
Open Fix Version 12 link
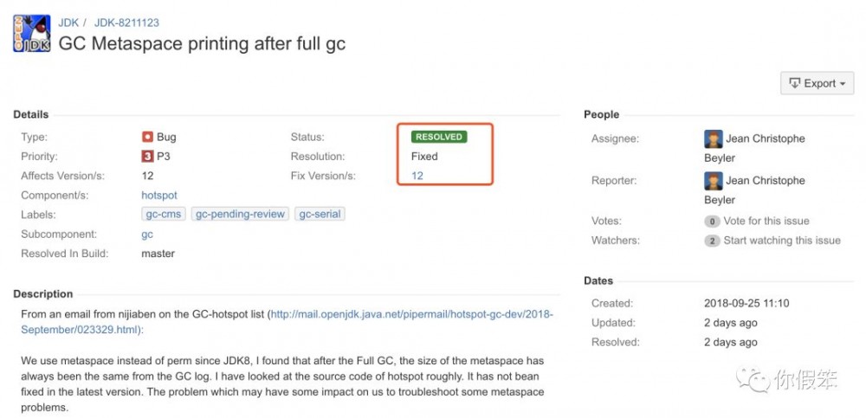[417, 176]
